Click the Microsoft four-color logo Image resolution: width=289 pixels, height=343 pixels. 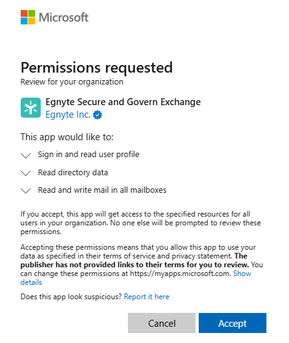[x=28, y=18]
